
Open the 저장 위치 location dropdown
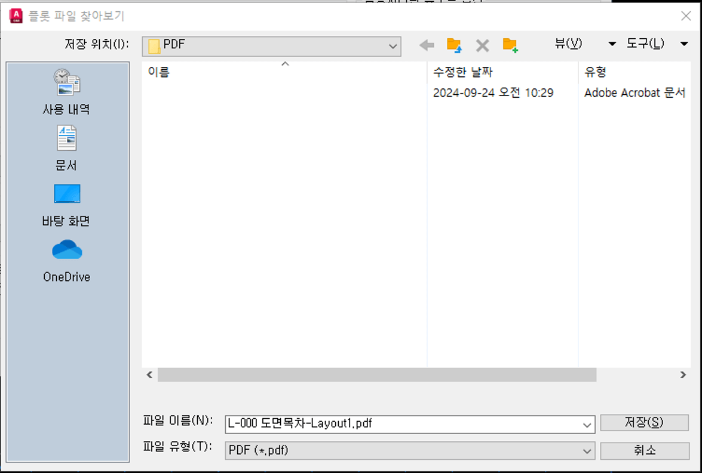coord(391,45)
